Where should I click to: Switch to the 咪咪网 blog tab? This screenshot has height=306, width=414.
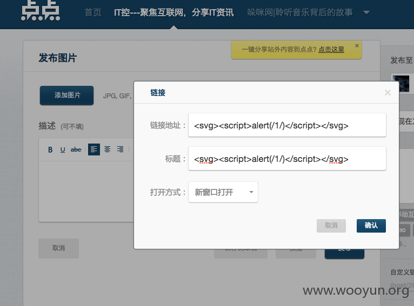300,12
